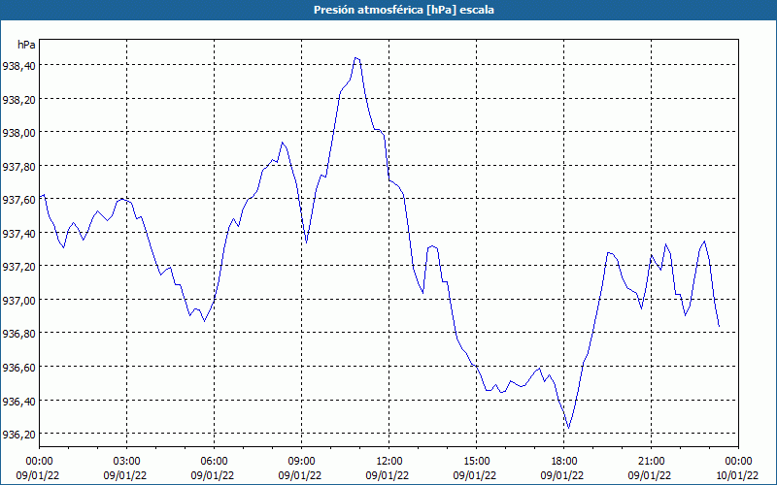Click the pressure curve's lowest point after 18:00
777x485 pixels.
tap(568, 428)
